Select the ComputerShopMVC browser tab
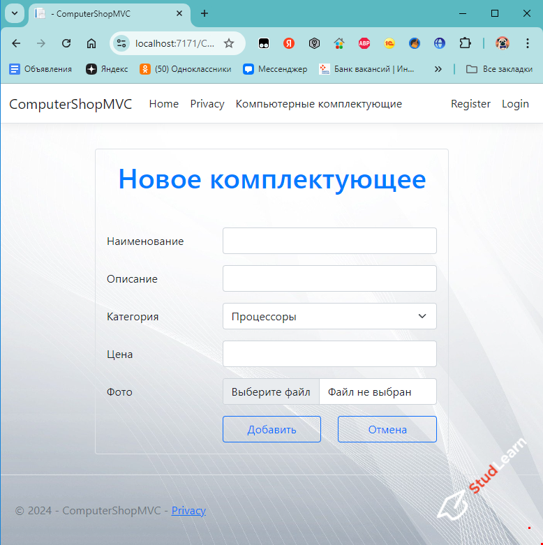Viewport: 543px width, 545px height. (110, 14)
